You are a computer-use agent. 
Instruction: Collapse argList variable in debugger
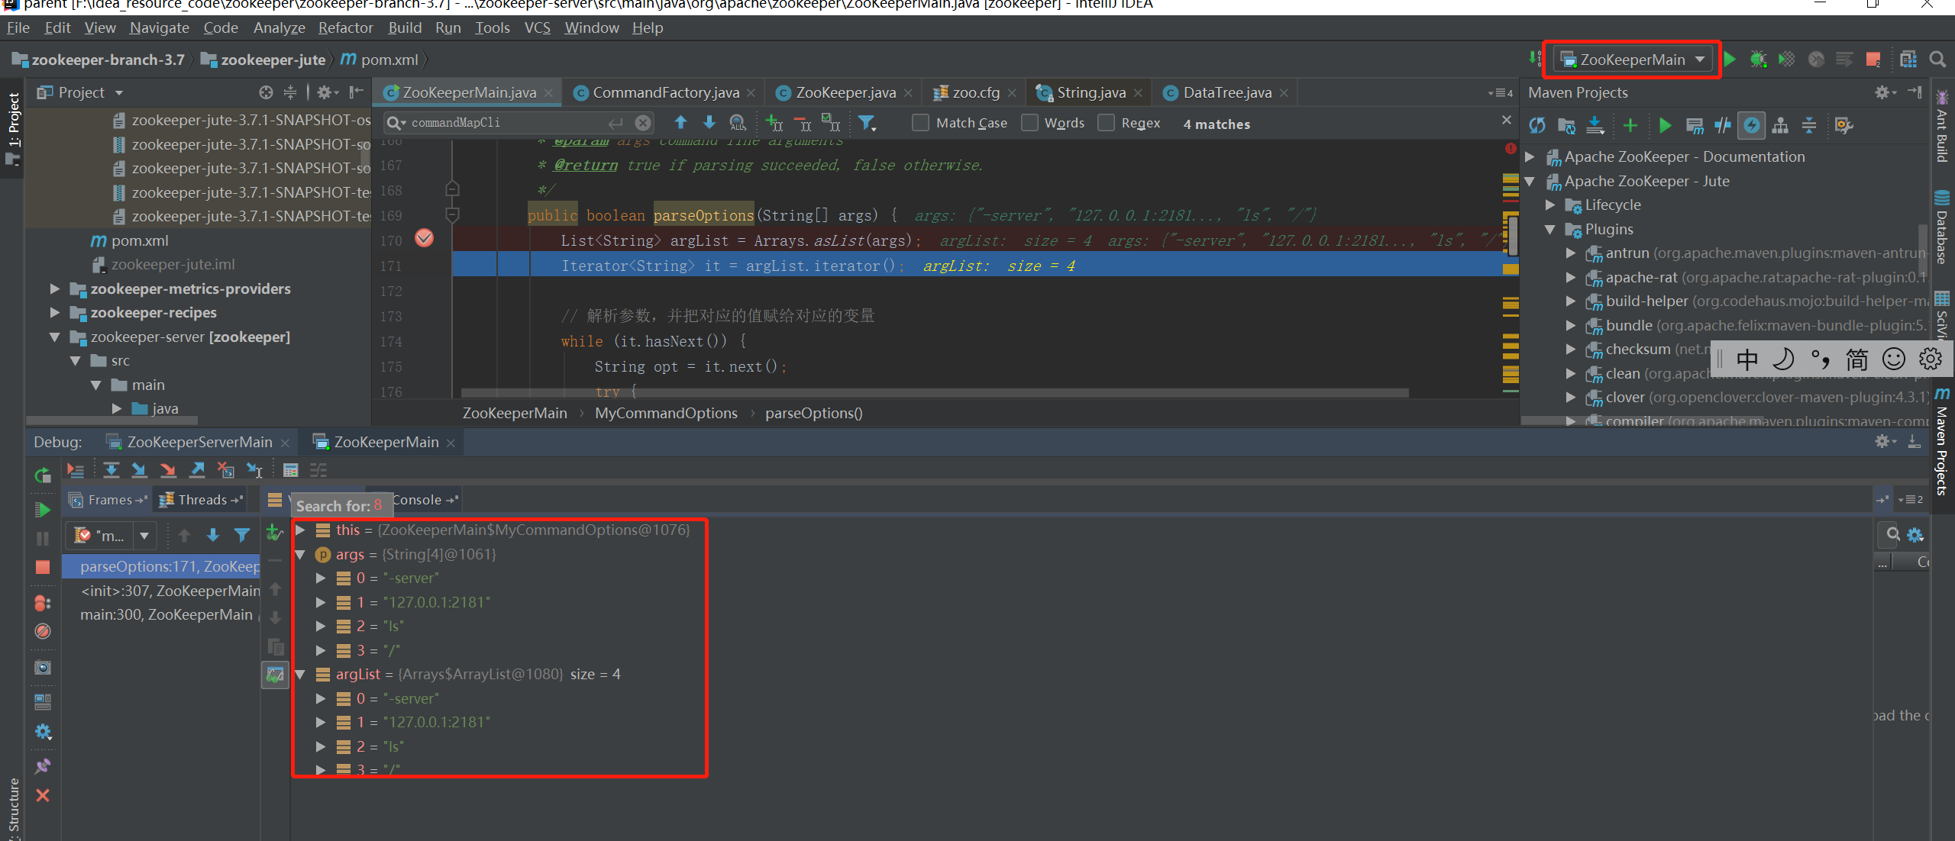click(x=300, y=674)
